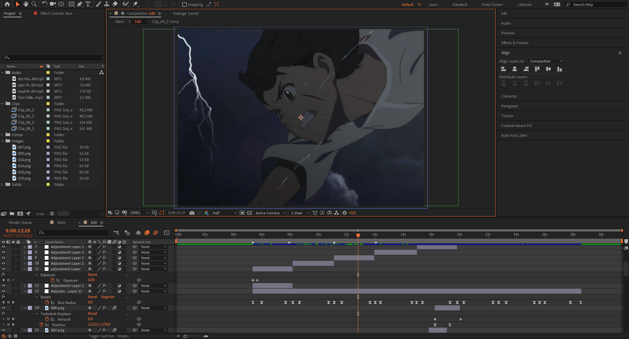Toggle visibility of layer 14 009.png
Image resolution: width=629 pixels, height=339 pixels.
point(3,308)
